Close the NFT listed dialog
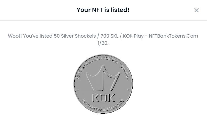Viewport: 207px width, 128px height. pos(196,10)
